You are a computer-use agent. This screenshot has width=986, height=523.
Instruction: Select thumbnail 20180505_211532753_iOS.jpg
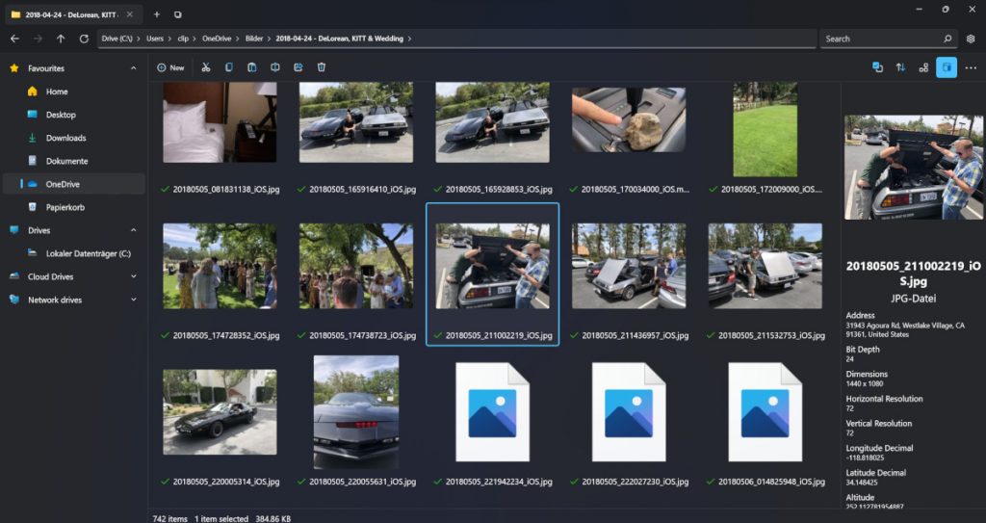[765, 266]
